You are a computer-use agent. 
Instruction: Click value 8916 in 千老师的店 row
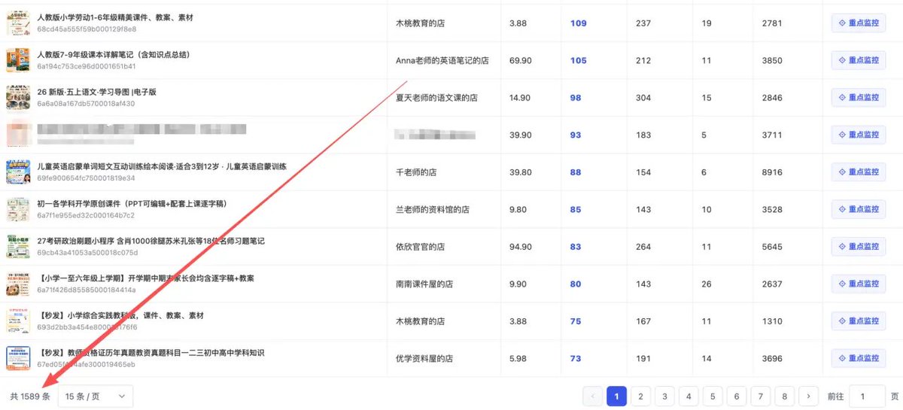tap(772, 172)
